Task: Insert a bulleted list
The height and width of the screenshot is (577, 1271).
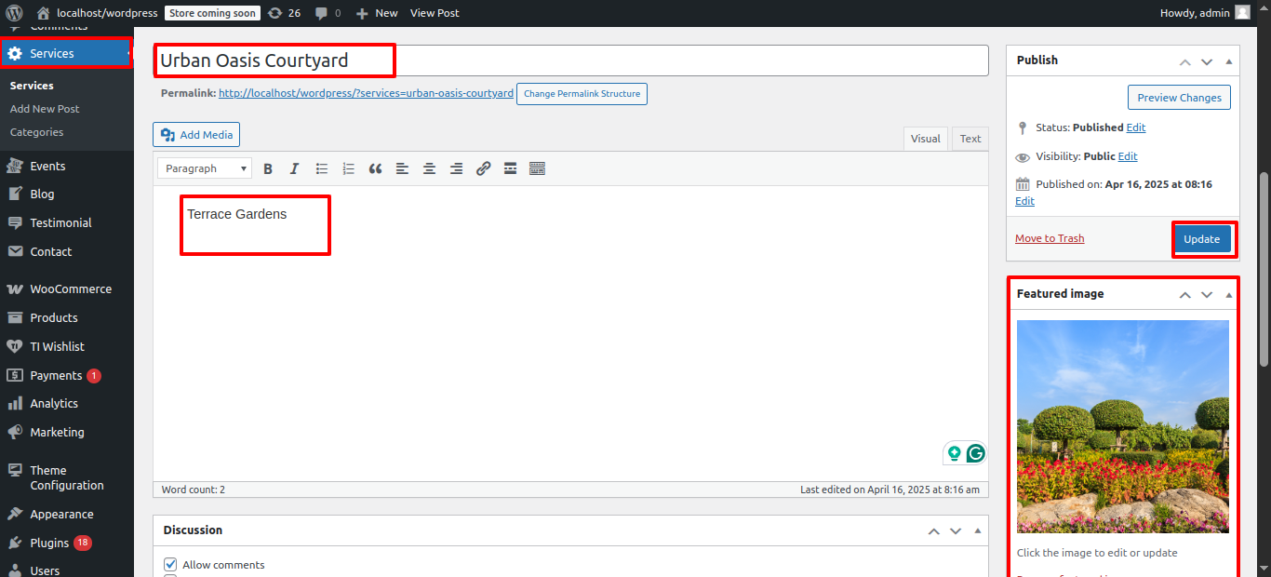Action: (x=322, y=168)
